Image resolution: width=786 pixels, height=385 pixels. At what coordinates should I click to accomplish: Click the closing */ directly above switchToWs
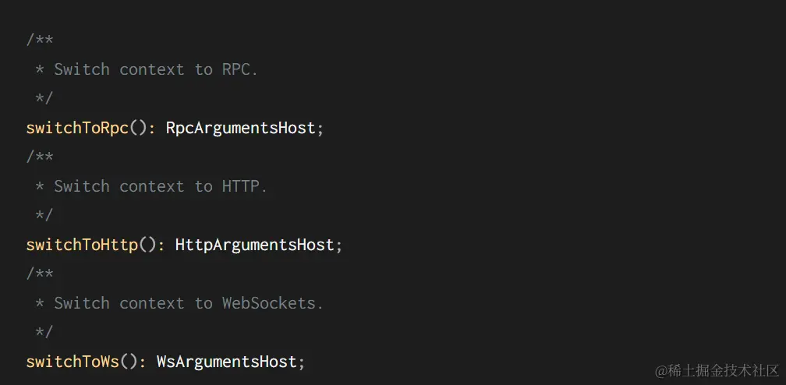[x=44, y=332]
